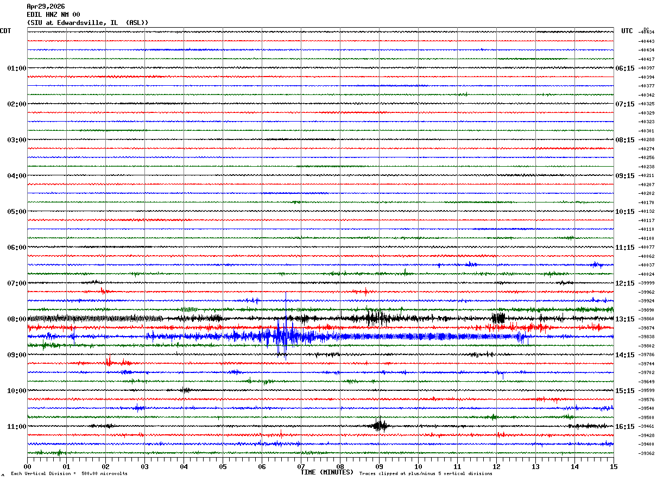Click the DC offset value '-40238'
Screen dimensions: 657x481
(x=647, y=167)
